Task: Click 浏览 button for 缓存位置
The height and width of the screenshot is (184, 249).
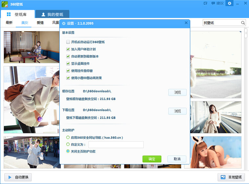Action: (177, 92)
